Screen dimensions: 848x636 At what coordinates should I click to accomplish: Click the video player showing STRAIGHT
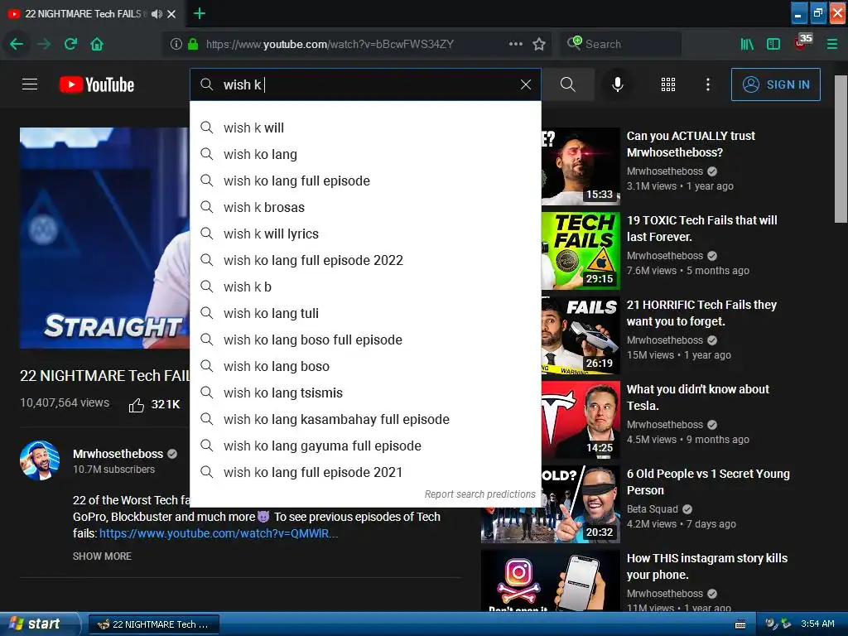tap(104, 238)
